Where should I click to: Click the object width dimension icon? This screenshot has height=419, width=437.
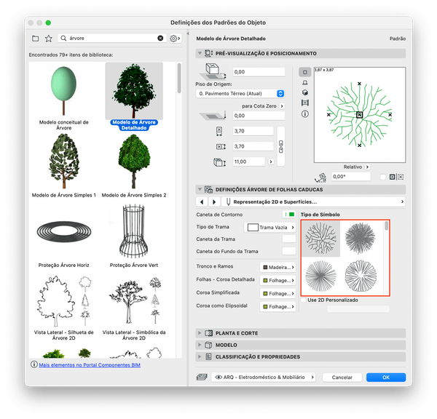(219, 131)
